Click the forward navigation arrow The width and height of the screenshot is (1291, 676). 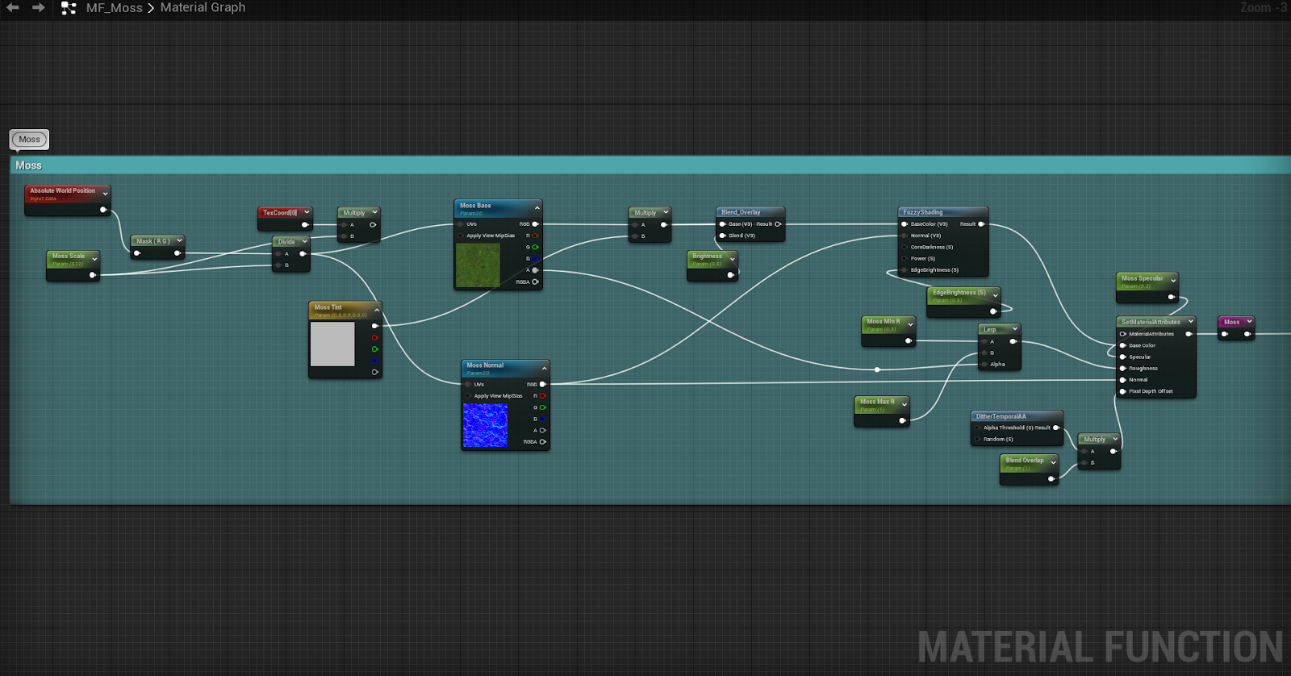(x=38, y=7)
